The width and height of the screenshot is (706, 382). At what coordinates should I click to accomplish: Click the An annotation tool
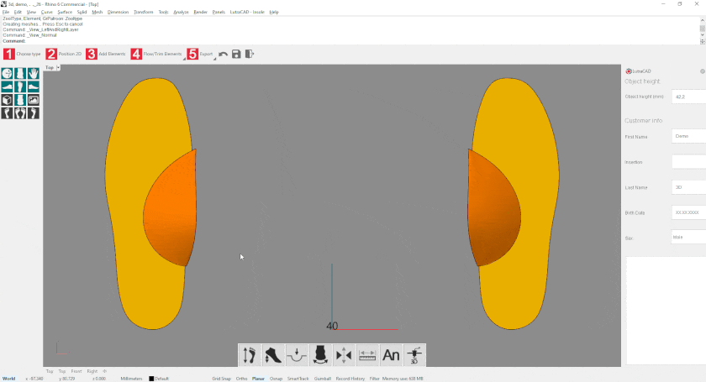(391, 355)
